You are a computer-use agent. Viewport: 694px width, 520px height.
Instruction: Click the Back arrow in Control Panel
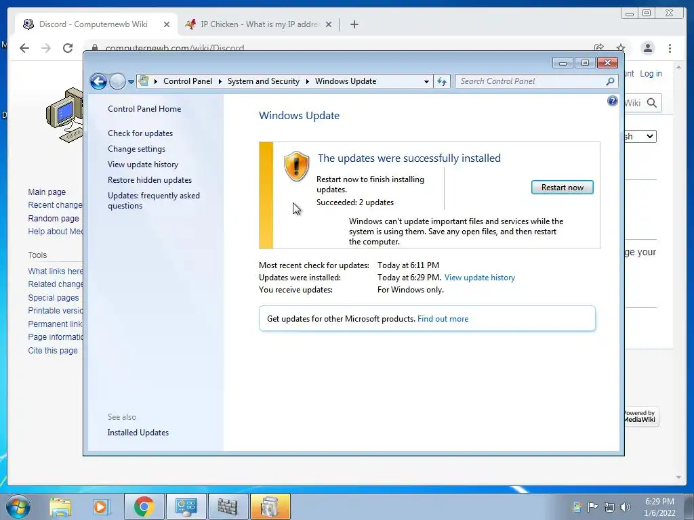pyautogui.click(x=98, y=81)
